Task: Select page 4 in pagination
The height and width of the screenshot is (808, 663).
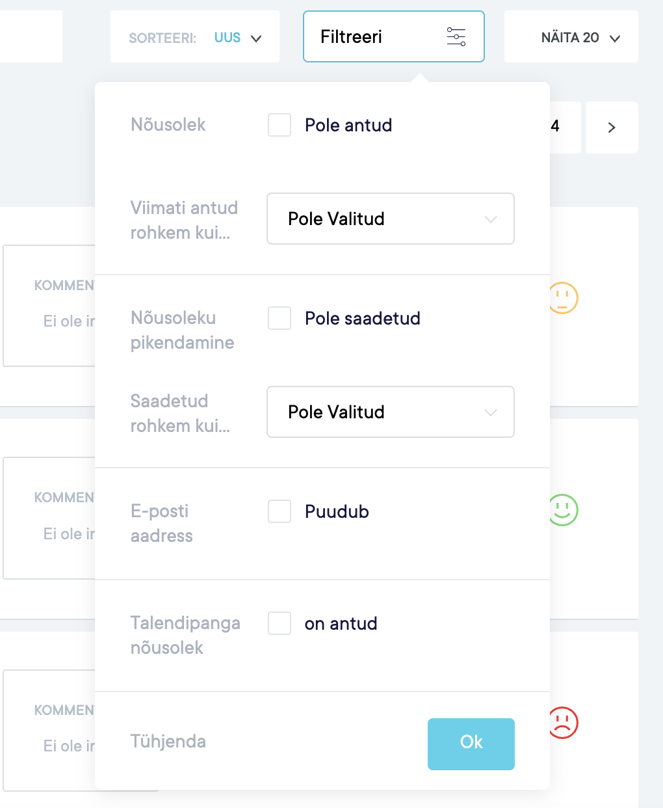Action: coord(556,126)
